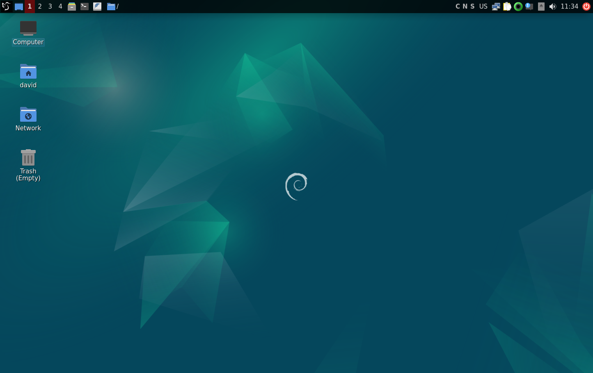Click the US keyboard layout indicator

point(483,6)
